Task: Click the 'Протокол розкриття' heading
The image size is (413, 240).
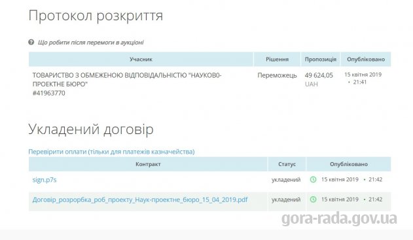Action: point(96,16)
